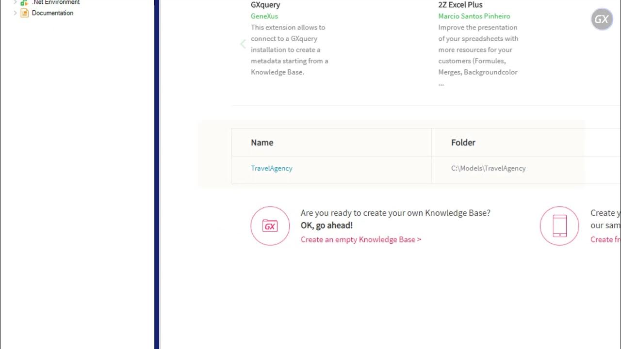Open Marcio Santos Pinheiro author link

point(474,16)
